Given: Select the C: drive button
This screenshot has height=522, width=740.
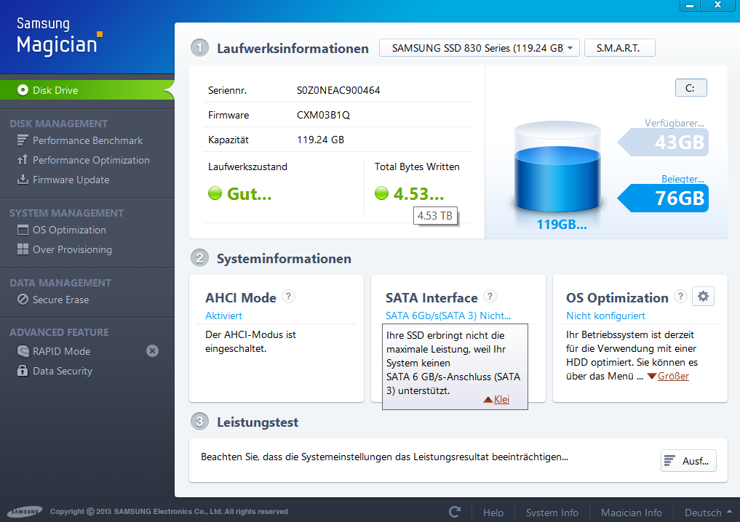Looking at the screenshot, I should (691, 88).
